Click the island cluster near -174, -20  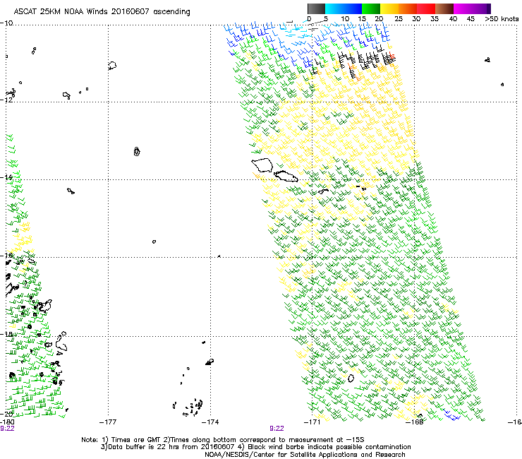[193, 407]
